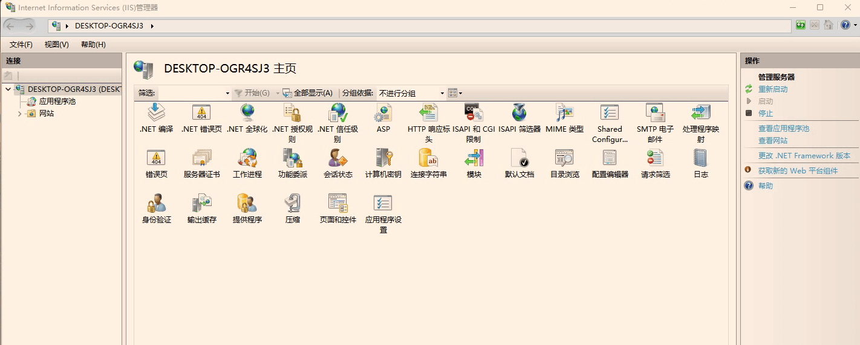Open the 连接字符串 feature
The height and width of the screenshot is (345, 860).
tap(428, 164)
